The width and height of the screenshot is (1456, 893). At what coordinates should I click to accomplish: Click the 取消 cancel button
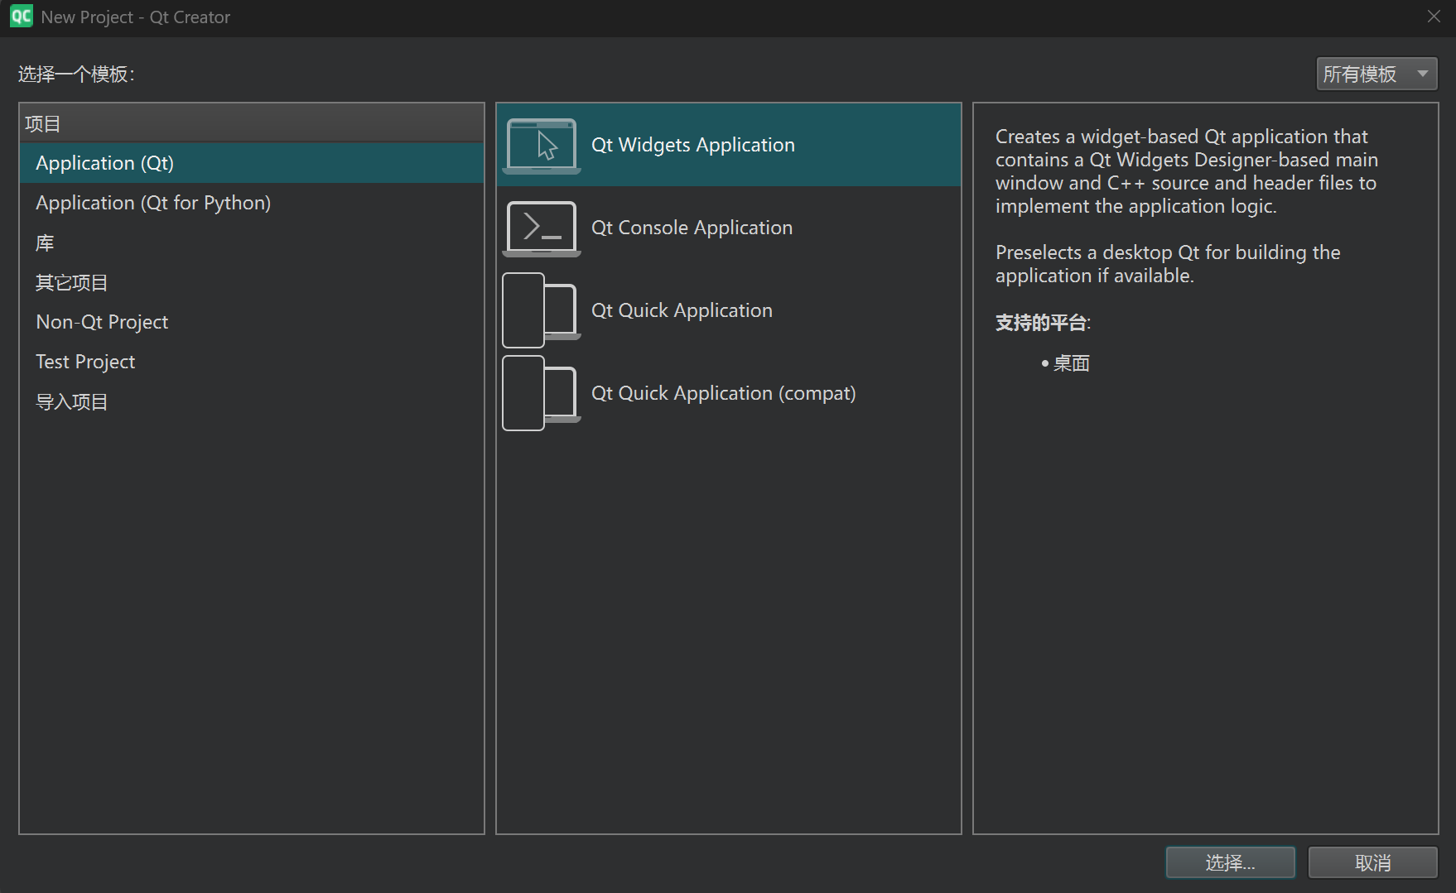(1372, 862)
